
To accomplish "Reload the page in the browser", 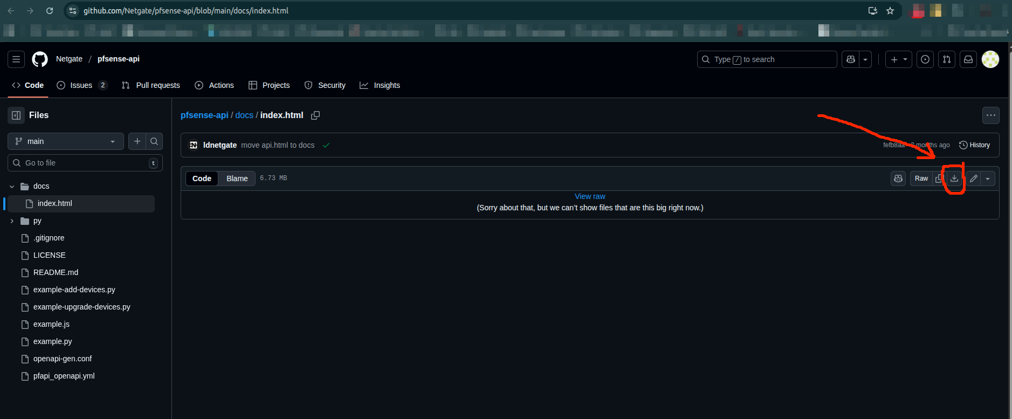I will click(50, 11).
